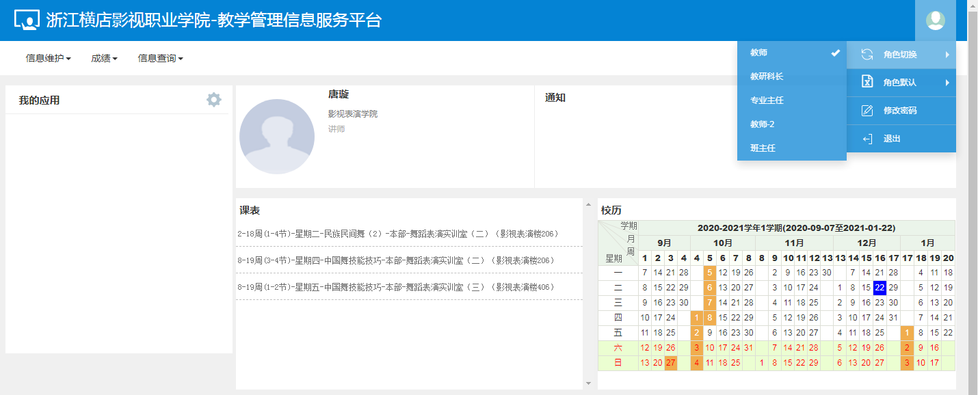Click the blue highlighted date 22

point(880,288)
